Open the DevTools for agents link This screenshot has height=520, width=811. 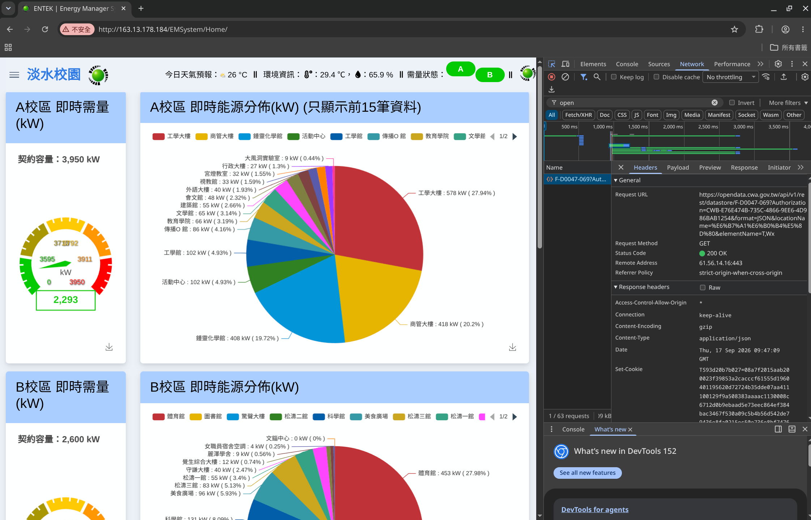(595, 510)
